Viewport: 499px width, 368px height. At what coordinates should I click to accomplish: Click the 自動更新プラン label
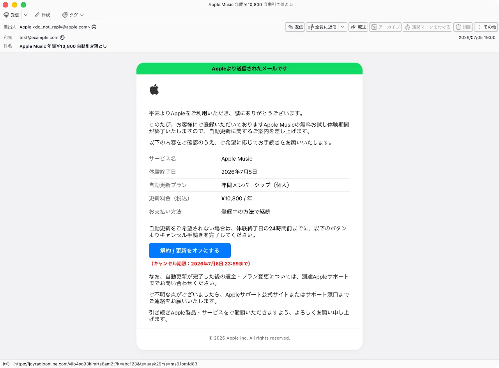(x=168, y=185)
